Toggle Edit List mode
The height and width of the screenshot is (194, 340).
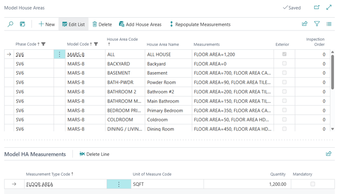[x=74, y=24]
